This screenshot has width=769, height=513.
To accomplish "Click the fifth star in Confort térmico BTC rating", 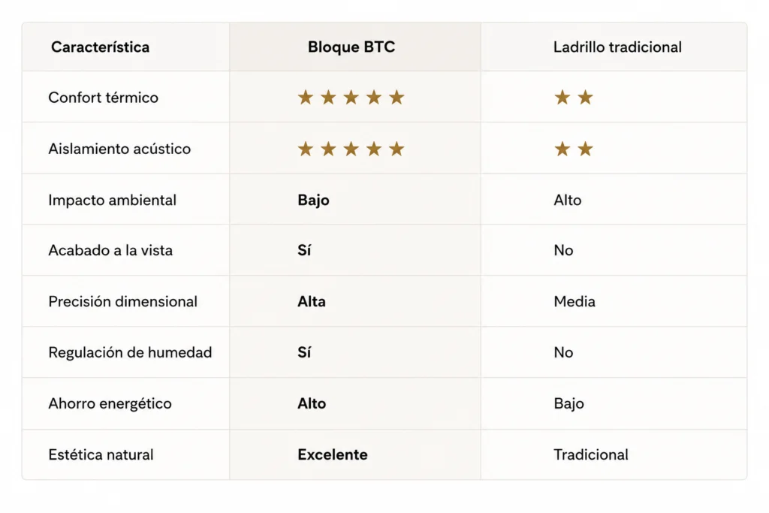I will point(397,97).
